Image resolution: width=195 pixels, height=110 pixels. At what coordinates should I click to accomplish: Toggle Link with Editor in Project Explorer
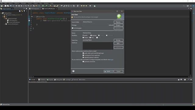coord(22,11)
